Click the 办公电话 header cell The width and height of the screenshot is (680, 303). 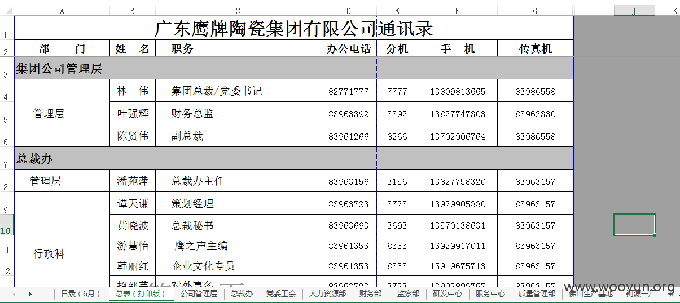click(349, 48)
